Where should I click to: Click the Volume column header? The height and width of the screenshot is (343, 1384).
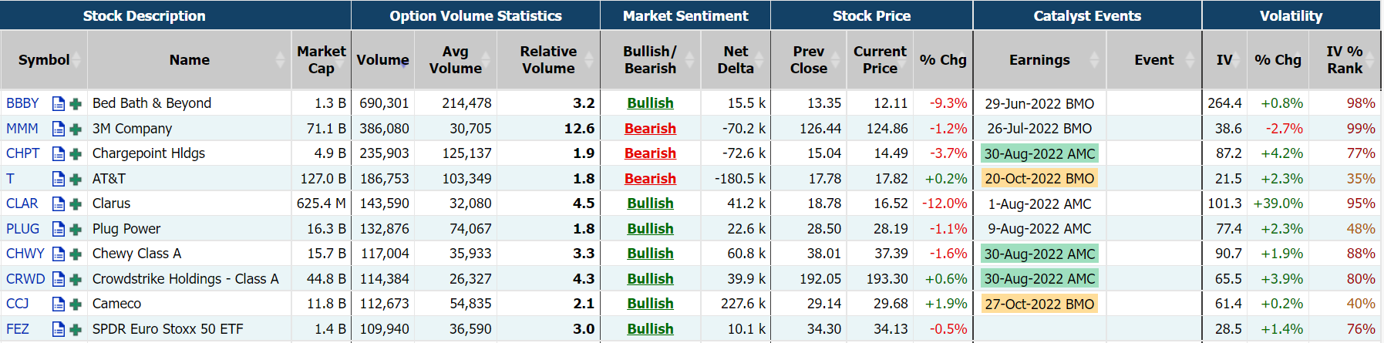coord(382,60)
